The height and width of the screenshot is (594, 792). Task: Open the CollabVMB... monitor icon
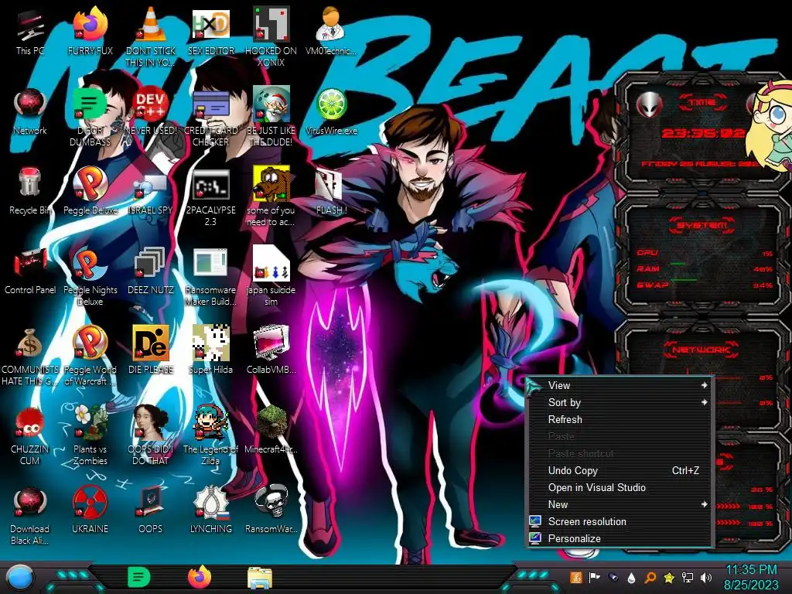coord(271,343)
